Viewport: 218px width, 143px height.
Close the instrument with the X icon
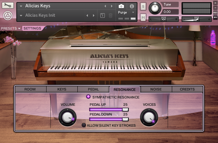[215, 3]
